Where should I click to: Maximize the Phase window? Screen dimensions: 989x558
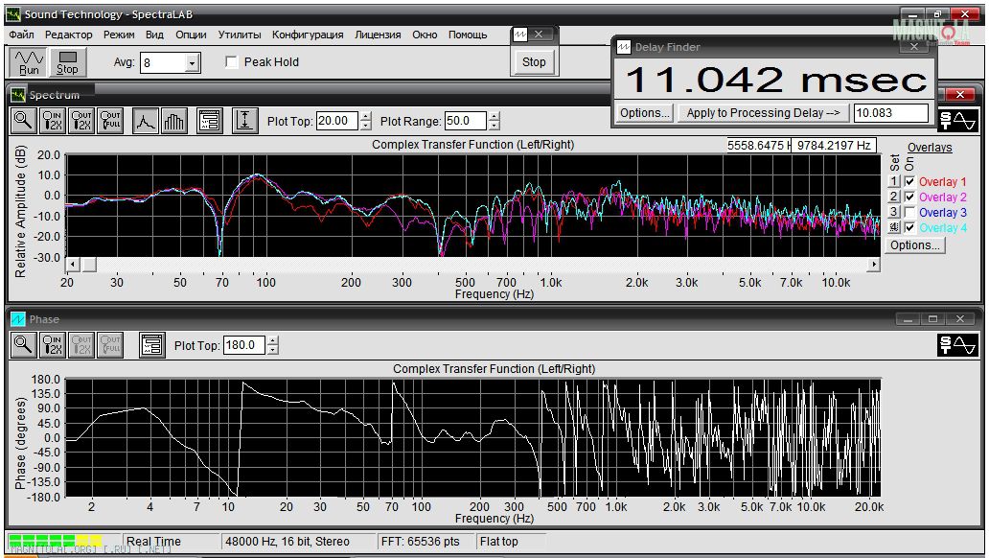pyautogui.click(x=932, y=318)
